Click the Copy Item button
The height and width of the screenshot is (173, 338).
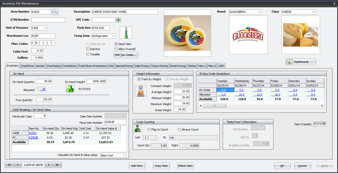coord(161,166)
